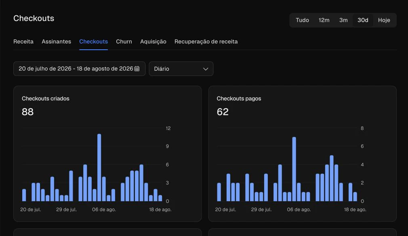
Task: Open the Recuperação de receita tab
Action: pyautogui.click(x=206, y=42)
